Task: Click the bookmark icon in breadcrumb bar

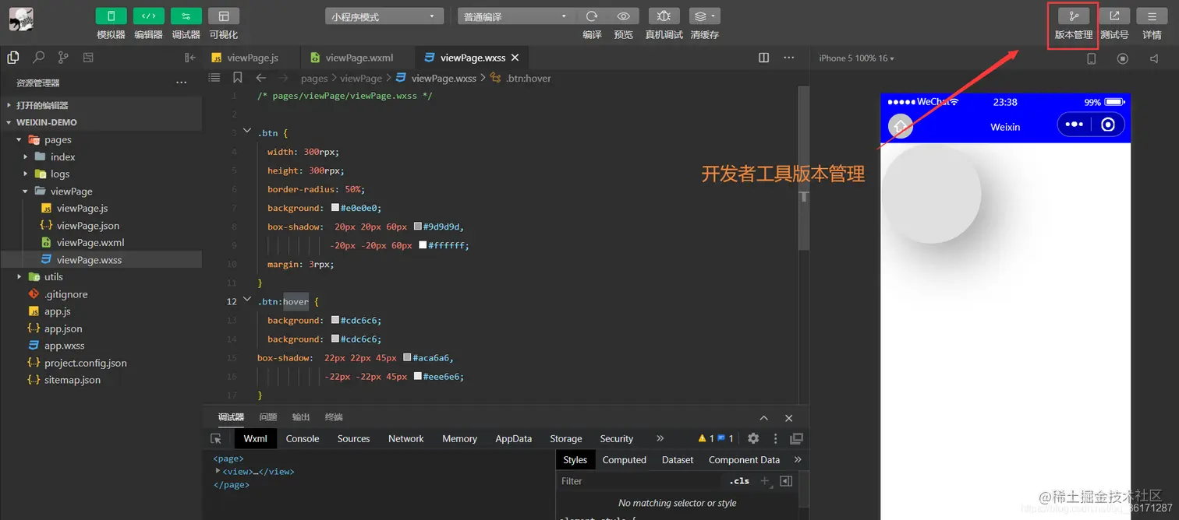Action: [x=238, y=78]
